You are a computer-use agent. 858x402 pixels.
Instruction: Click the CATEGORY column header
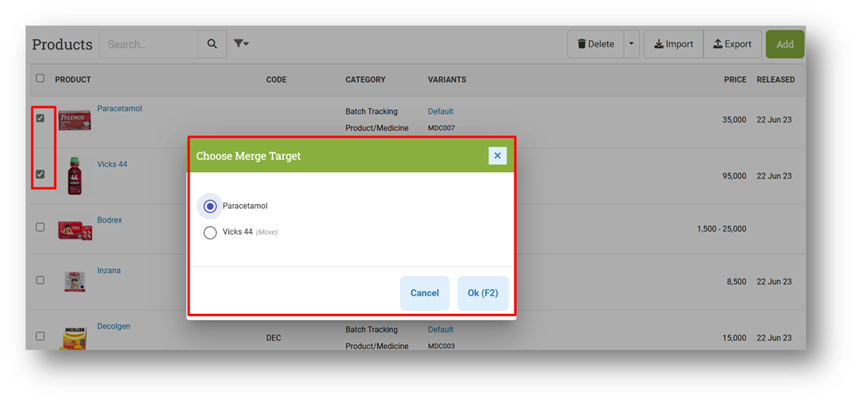(x=366, y=79)
